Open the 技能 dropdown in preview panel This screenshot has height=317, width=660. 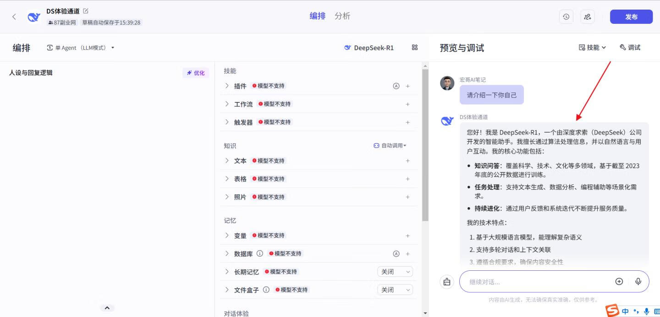pos(591,47)
